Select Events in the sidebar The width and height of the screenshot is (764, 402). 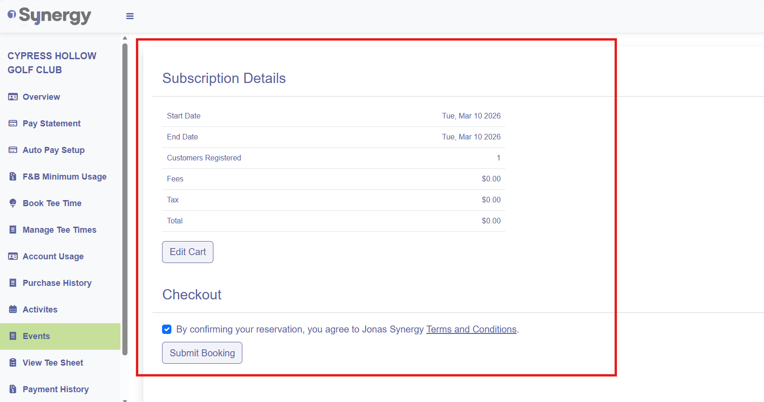(x=36, y=336)
